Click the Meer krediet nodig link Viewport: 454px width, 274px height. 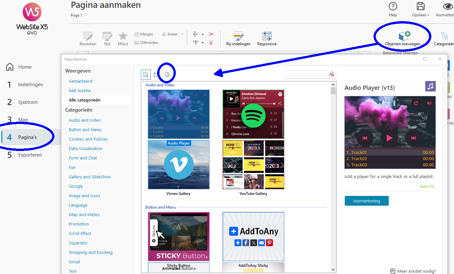(413, 271)
